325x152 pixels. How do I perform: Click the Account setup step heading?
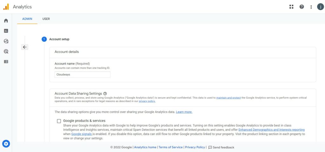[x=59, y=39]
